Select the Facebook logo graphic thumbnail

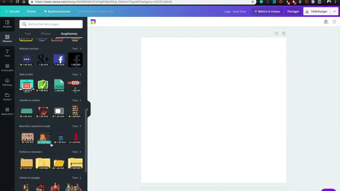click(59, 60)
